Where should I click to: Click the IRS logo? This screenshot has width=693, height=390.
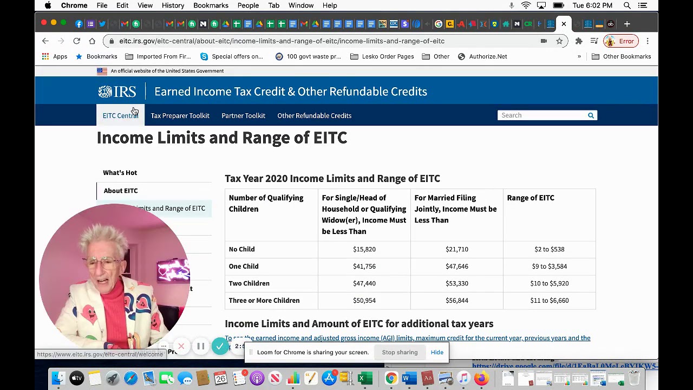117,92
